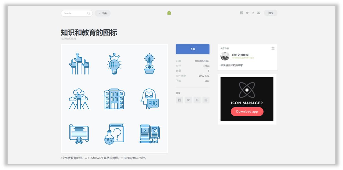Open the grid view icon beside 关于作者

(x=273, y=48)
